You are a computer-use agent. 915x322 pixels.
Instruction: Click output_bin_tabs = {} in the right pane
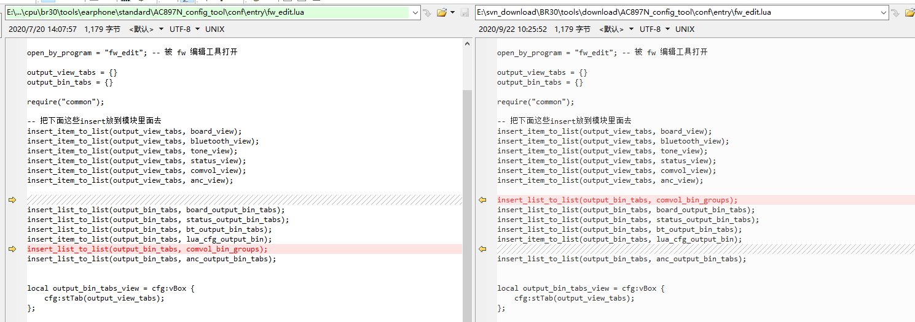540,82
